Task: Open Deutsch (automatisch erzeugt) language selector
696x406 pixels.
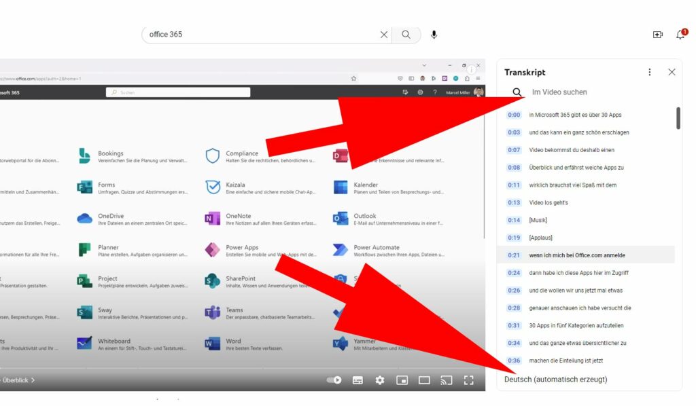Action: [556, 380]
